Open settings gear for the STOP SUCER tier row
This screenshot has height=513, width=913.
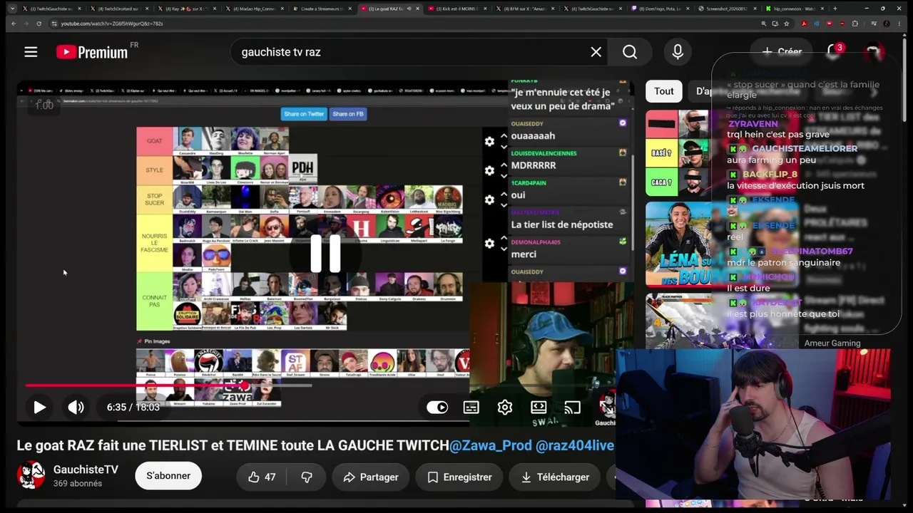click(x=489, y=200)
